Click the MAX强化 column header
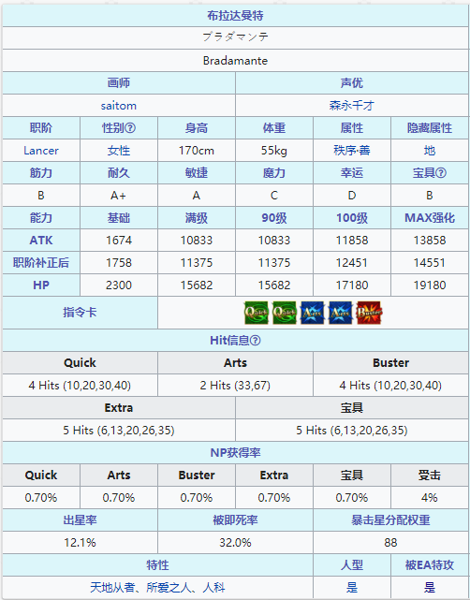This screenshot has width=470, height=600. tap(430, 218)
